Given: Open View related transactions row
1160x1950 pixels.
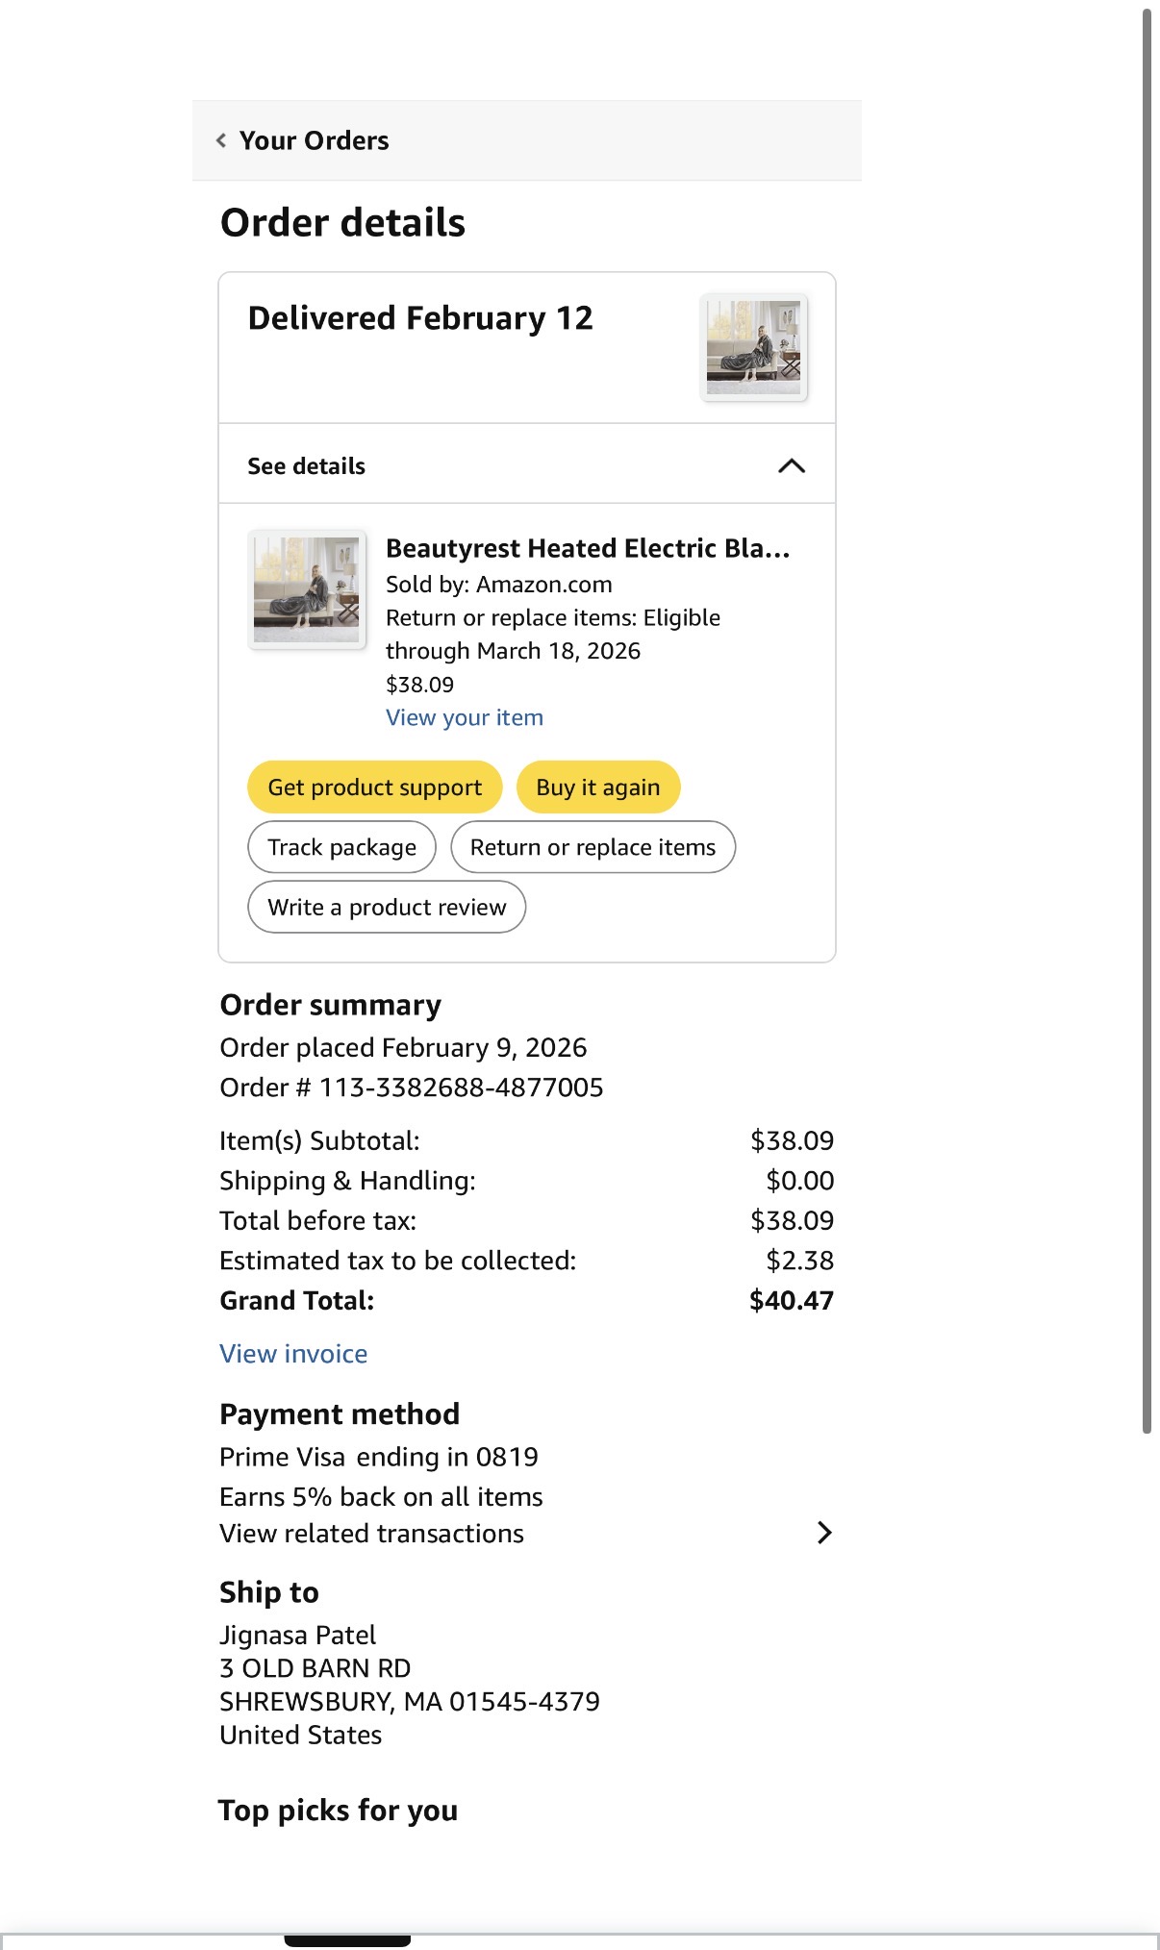Looking at the screenshot, I should (x=526, y=1533).
